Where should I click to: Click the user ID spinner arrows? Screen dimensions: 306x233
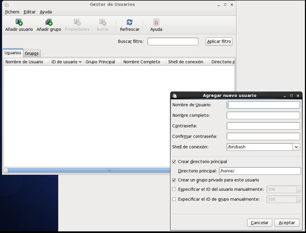point(298,189)
